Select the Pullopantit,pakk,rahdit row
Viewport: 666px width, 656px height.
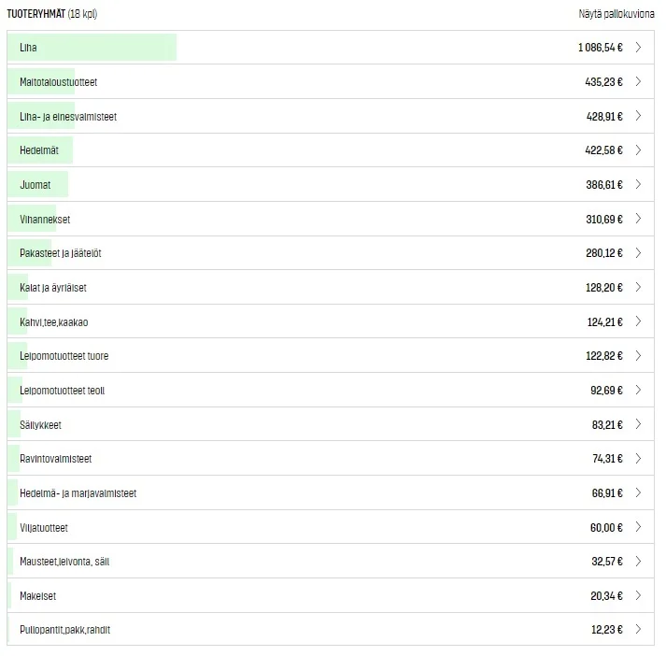(x=64, y=630)
